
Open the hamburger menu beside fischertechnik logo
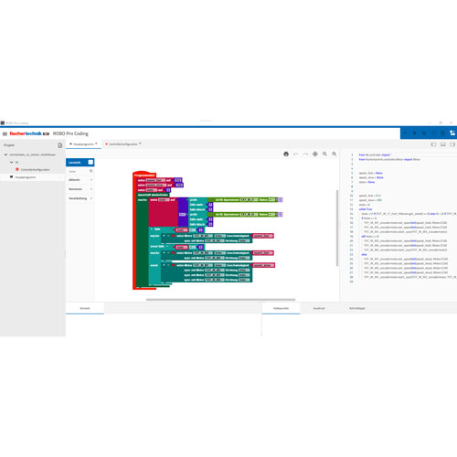pyautogui.click(x=5, y=133)
